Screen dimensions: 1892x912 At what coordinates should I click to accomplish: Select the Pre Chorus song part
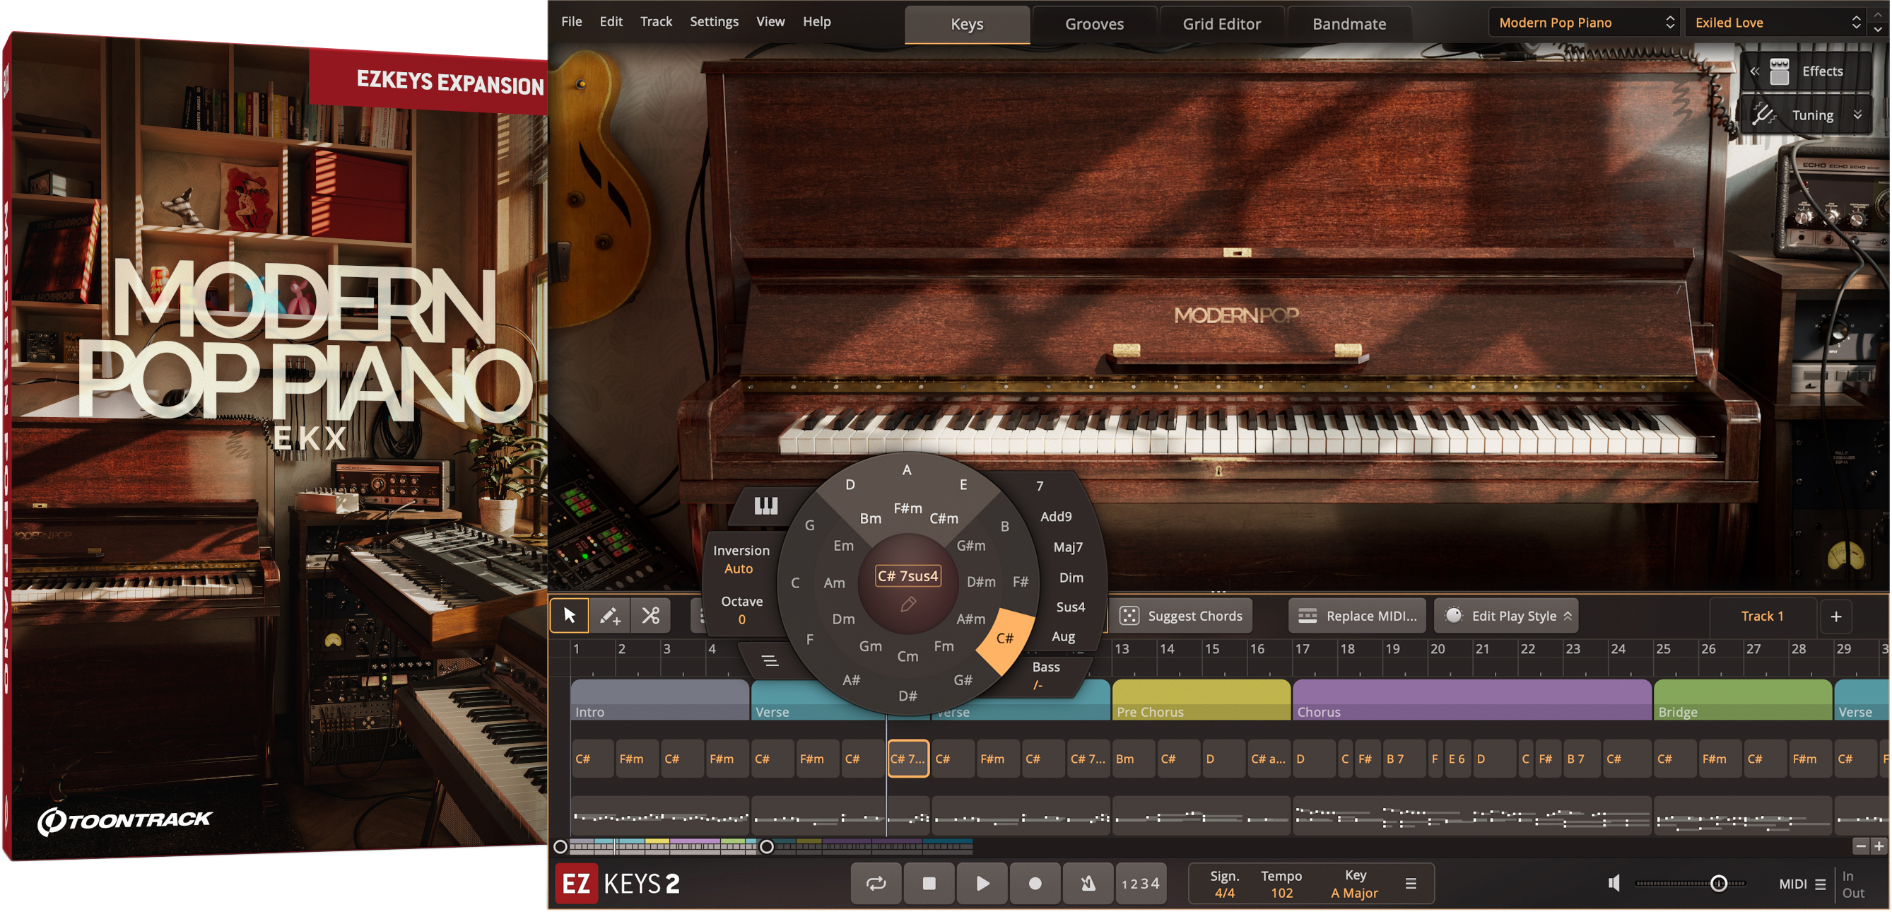1201,701
